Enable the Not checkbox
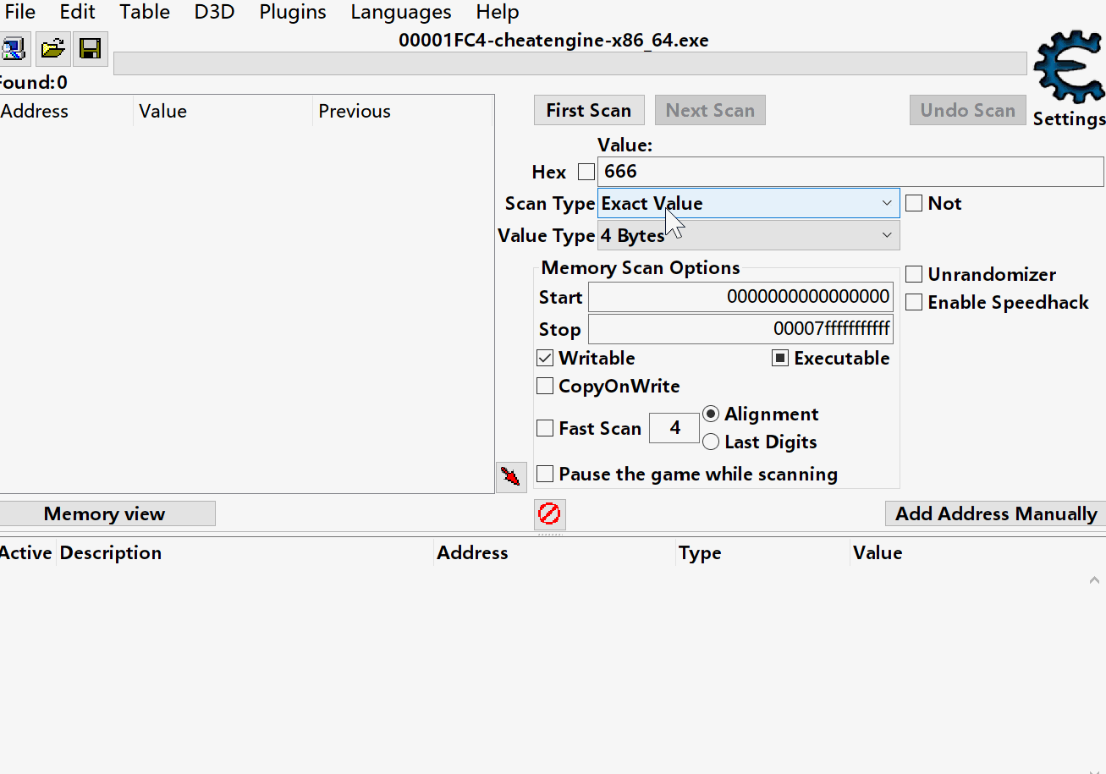This screenshot has height=774, width=1106. click(914, 203)
